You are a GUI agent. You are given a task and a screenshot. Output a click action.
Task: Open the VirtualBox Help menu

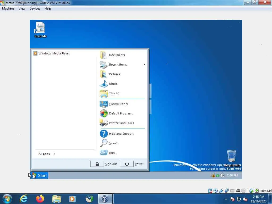click(x=48, y=8)
